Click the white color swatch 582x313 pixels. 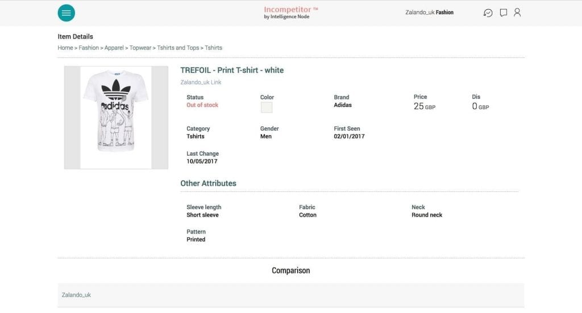(x=266, y=107)
